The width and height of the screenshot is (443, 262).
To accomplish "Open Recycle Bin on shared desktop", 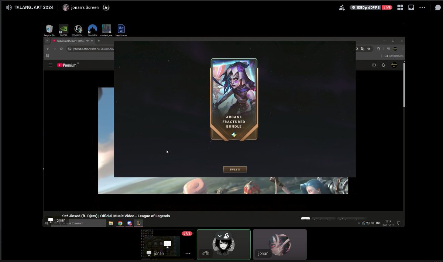I will point(49,30).
